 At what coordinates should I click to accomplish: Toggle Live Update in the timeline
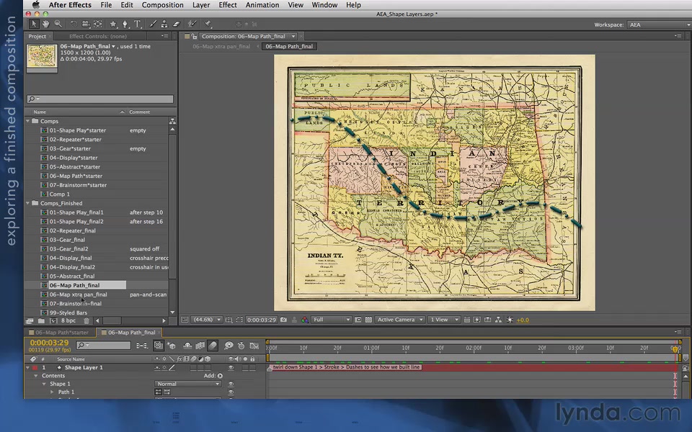pyautogui.click(x=159, y=346)
